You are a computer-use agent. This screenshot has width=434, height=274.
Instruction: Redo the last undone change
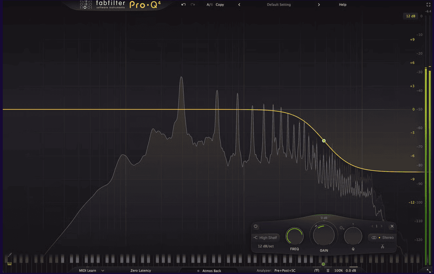193,4
